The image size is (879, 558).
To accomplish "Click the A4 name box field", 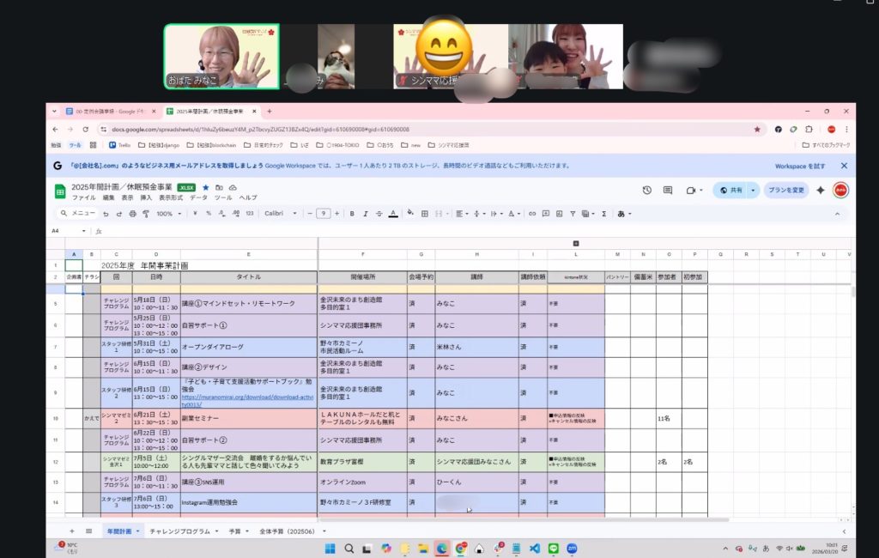I will click(67, 231).
